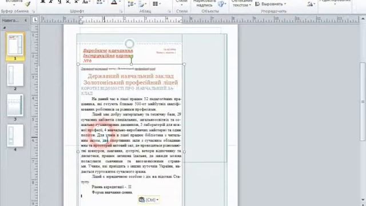Expand the font color dropdown arrow
The image size is (366, 206).
pos(120,2)
